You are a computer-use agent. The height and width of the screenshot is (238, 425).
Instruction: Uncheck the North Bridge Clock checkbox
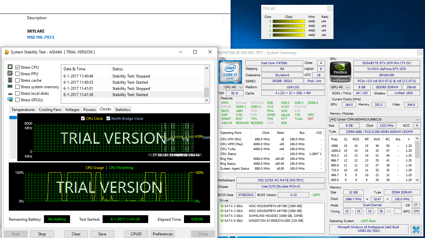[x=108, y=119]
